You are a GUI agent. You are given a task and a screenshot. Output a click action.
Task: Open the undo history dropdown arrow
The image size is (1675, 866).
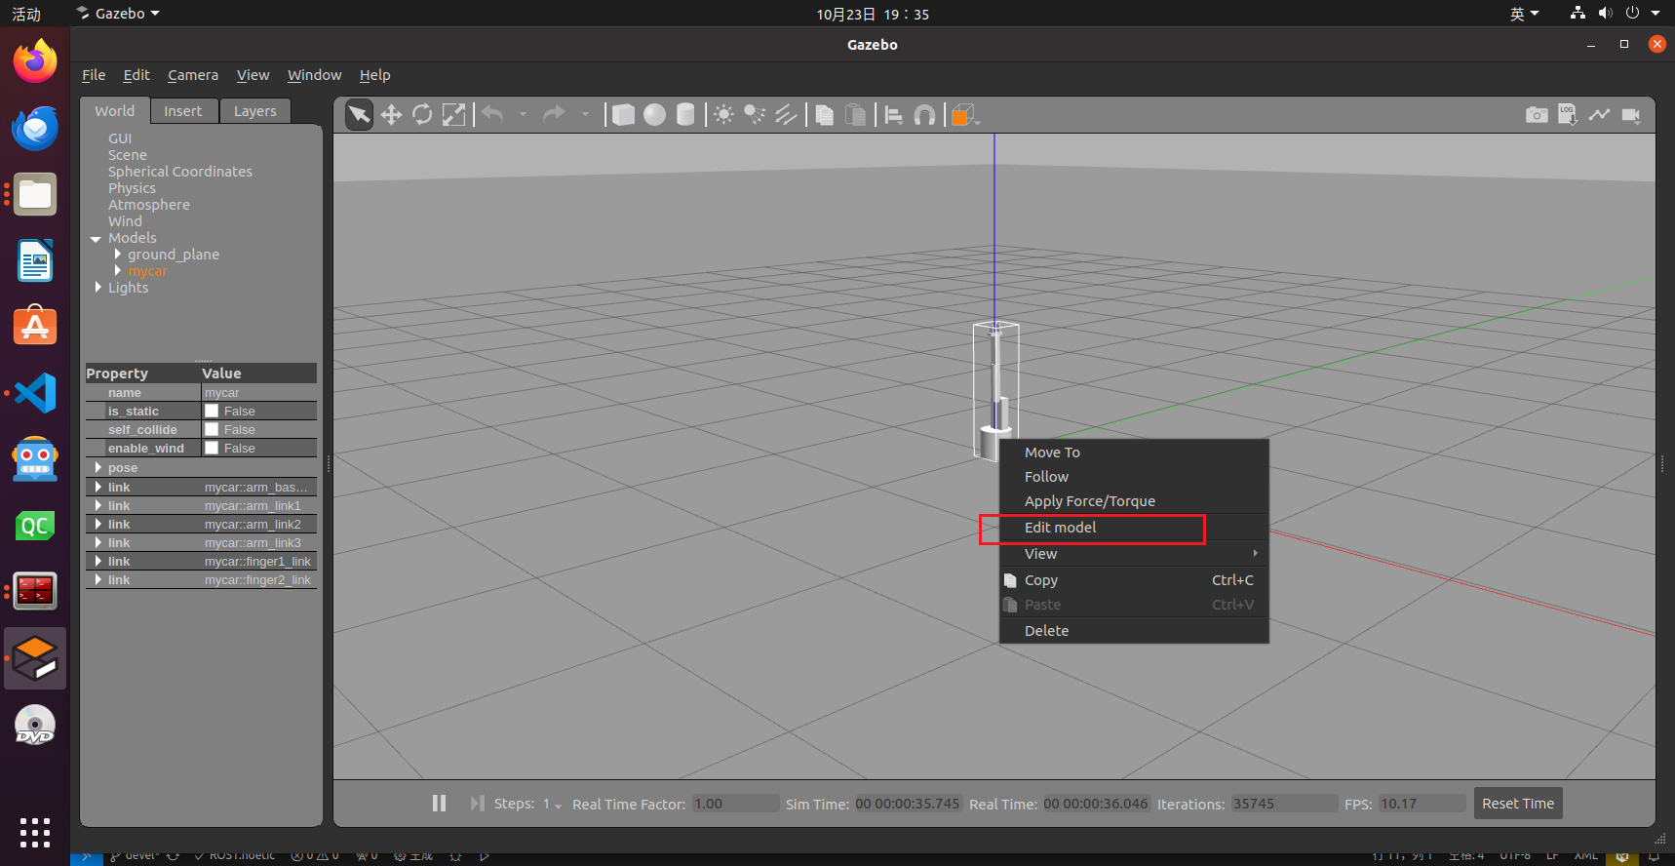(x=524, y=115)
